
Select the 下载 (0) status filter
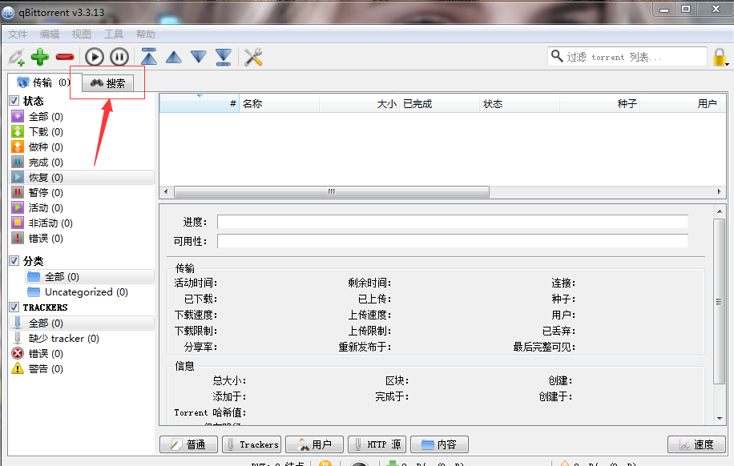click(x=82, y=132)
